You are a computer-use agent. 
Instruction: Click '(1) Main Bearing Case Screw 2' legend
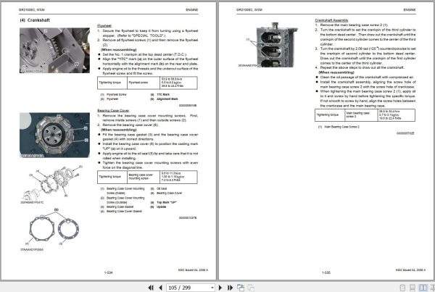pyautogui.click(x=339, y=127)
